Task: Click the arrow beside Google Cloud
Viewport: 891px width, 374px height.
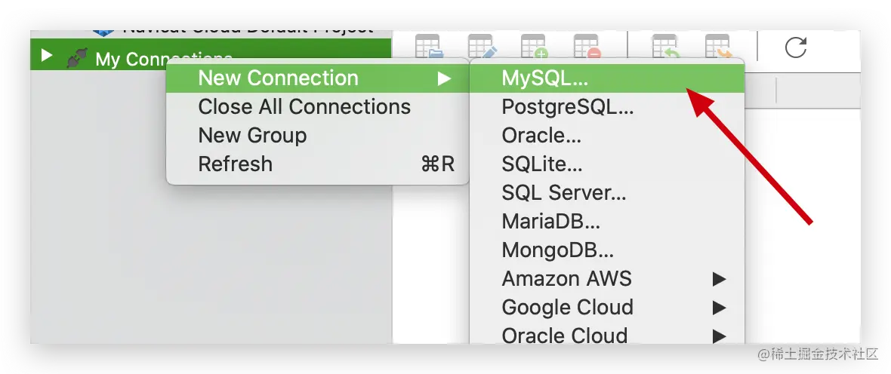Action: (x=720, y=307)
